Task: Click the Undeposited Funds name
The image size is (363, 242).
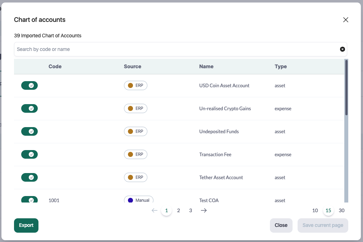Action: point(219,132)
